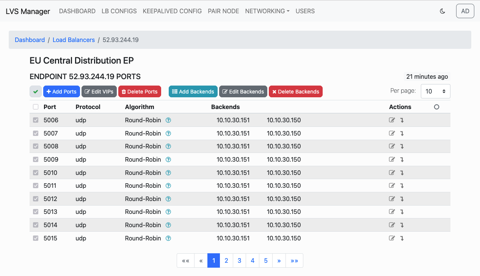Click the arrow icon for port 5011
480x276 pixels.
[402, 186]
